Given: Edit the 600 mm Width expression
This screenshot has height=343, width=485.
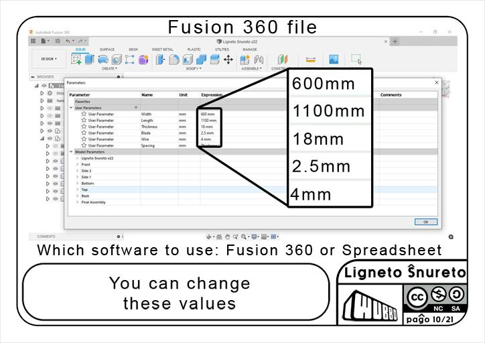Looking at the screenshot, I should click(x=208, y=114).
